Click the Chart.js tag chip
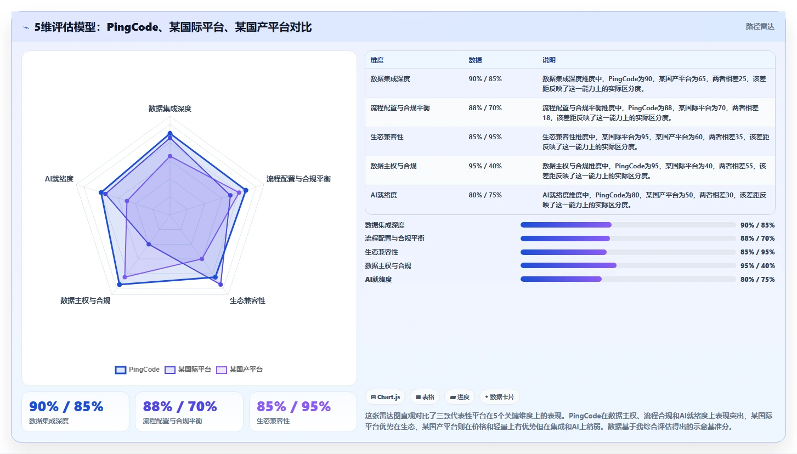The image size is (797, 454). click(x=385, y=397)
